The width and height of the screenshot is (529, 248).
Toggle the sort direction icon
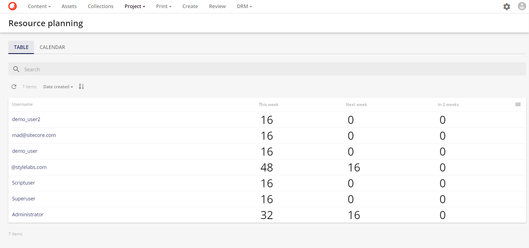point(81,87)
